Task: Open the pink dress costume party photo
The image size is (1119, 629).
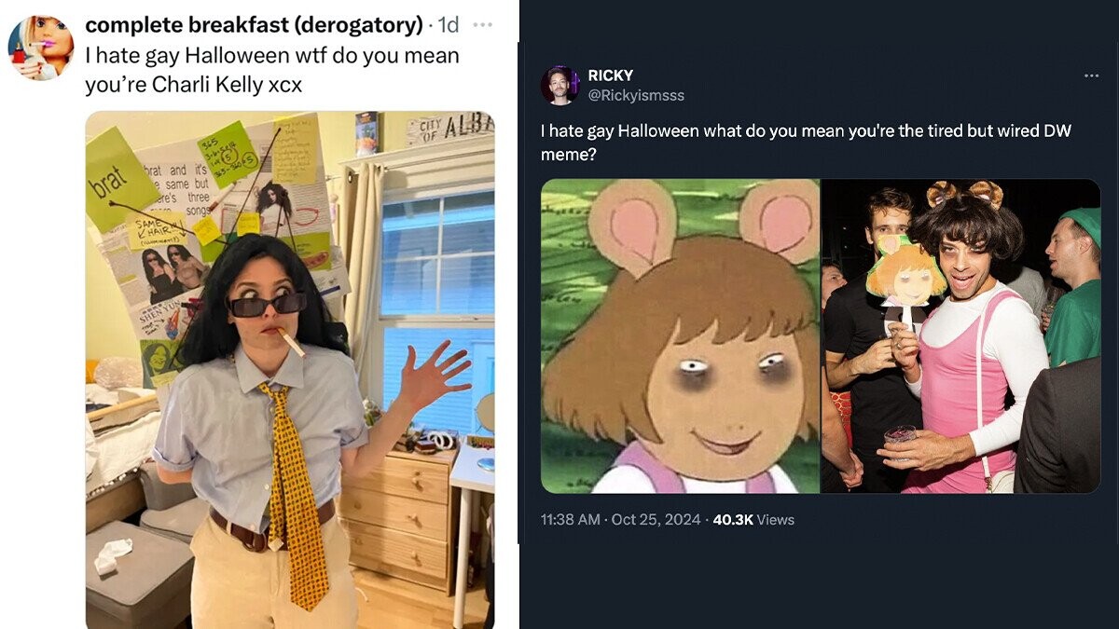Action: (960, 335)
